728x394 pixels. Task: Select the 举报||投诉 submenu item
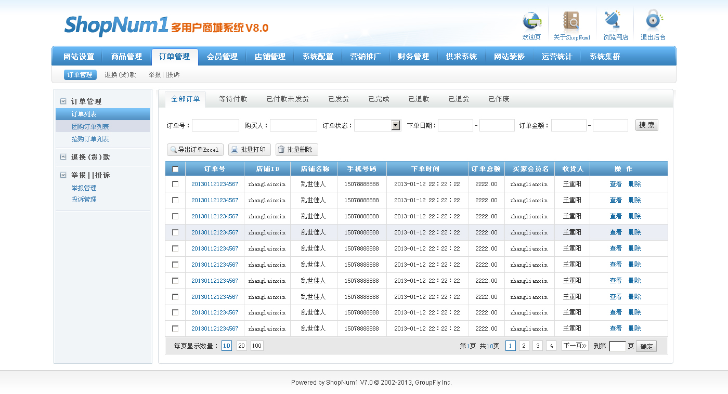[x=164, y=75]
